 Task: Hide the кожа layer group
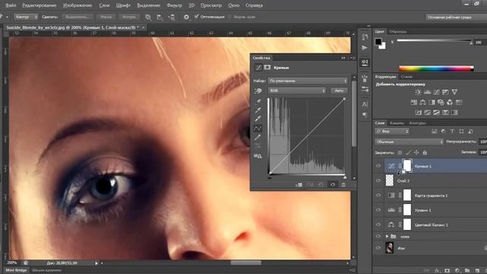[x=378, y=237]
